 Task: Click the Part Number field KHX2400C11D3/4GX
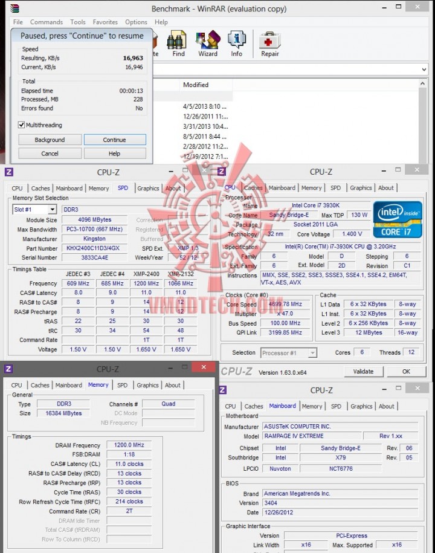[94, 248]
